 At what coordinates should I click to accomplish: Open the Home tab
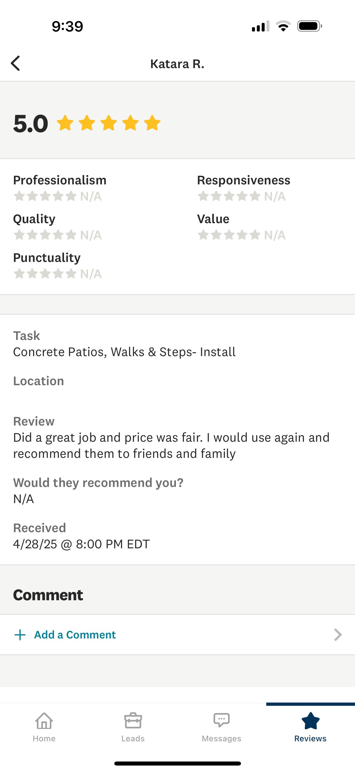(x=44, y=727)
